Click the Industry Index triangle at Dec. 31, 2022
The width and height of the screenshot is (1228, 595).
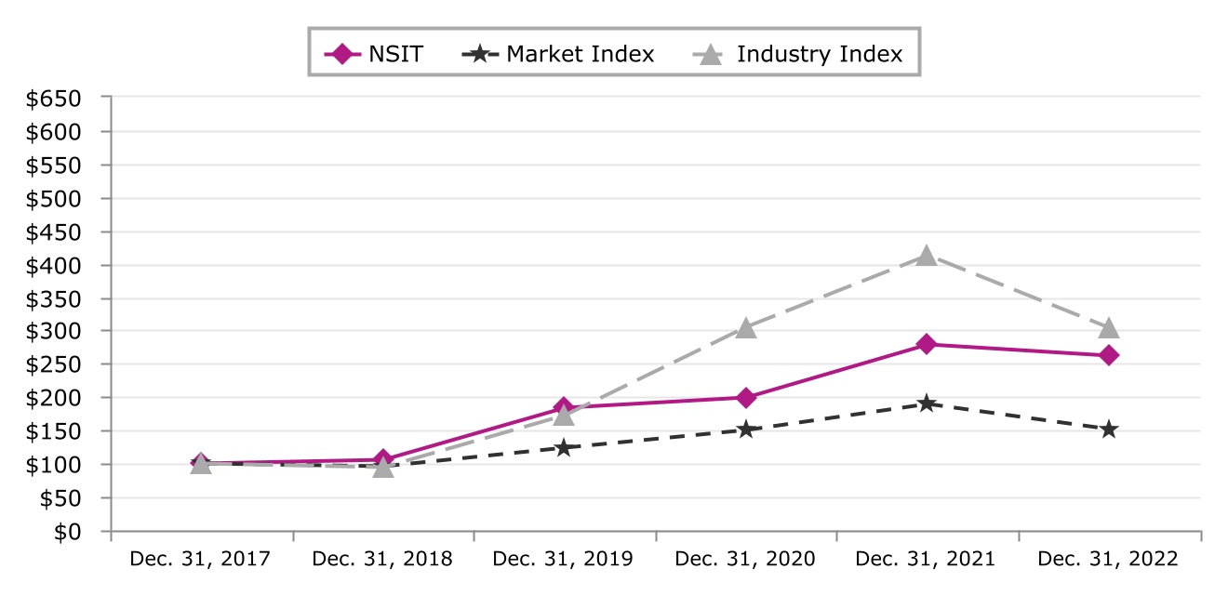click(1108, 328)
